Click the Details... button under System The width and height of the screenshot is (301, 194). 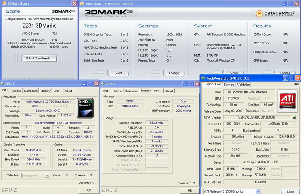click(x=233, y=73)
